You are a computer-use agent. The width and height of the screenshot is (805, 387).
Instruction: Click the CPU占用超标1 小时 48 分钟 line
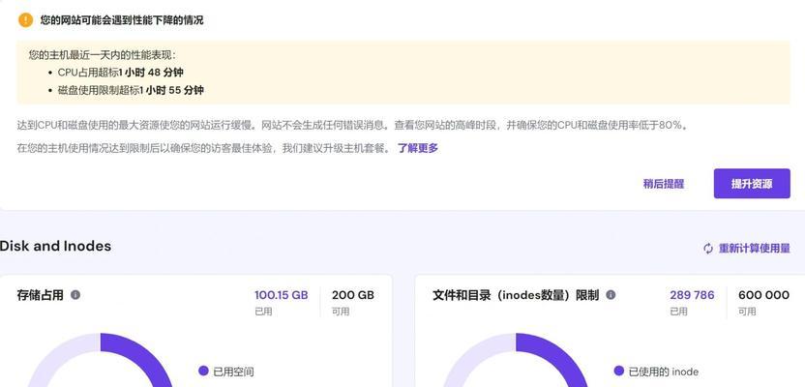tap(121, 73)
